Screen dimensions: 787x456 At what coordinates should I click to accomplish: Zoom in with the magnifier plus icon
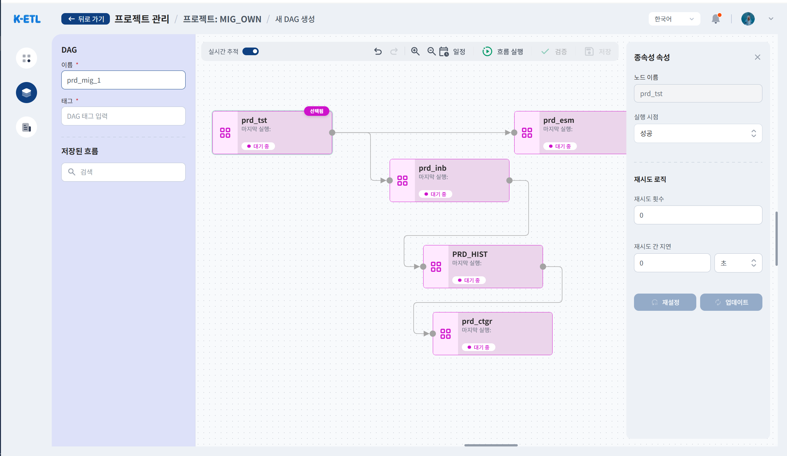[415, 51]
